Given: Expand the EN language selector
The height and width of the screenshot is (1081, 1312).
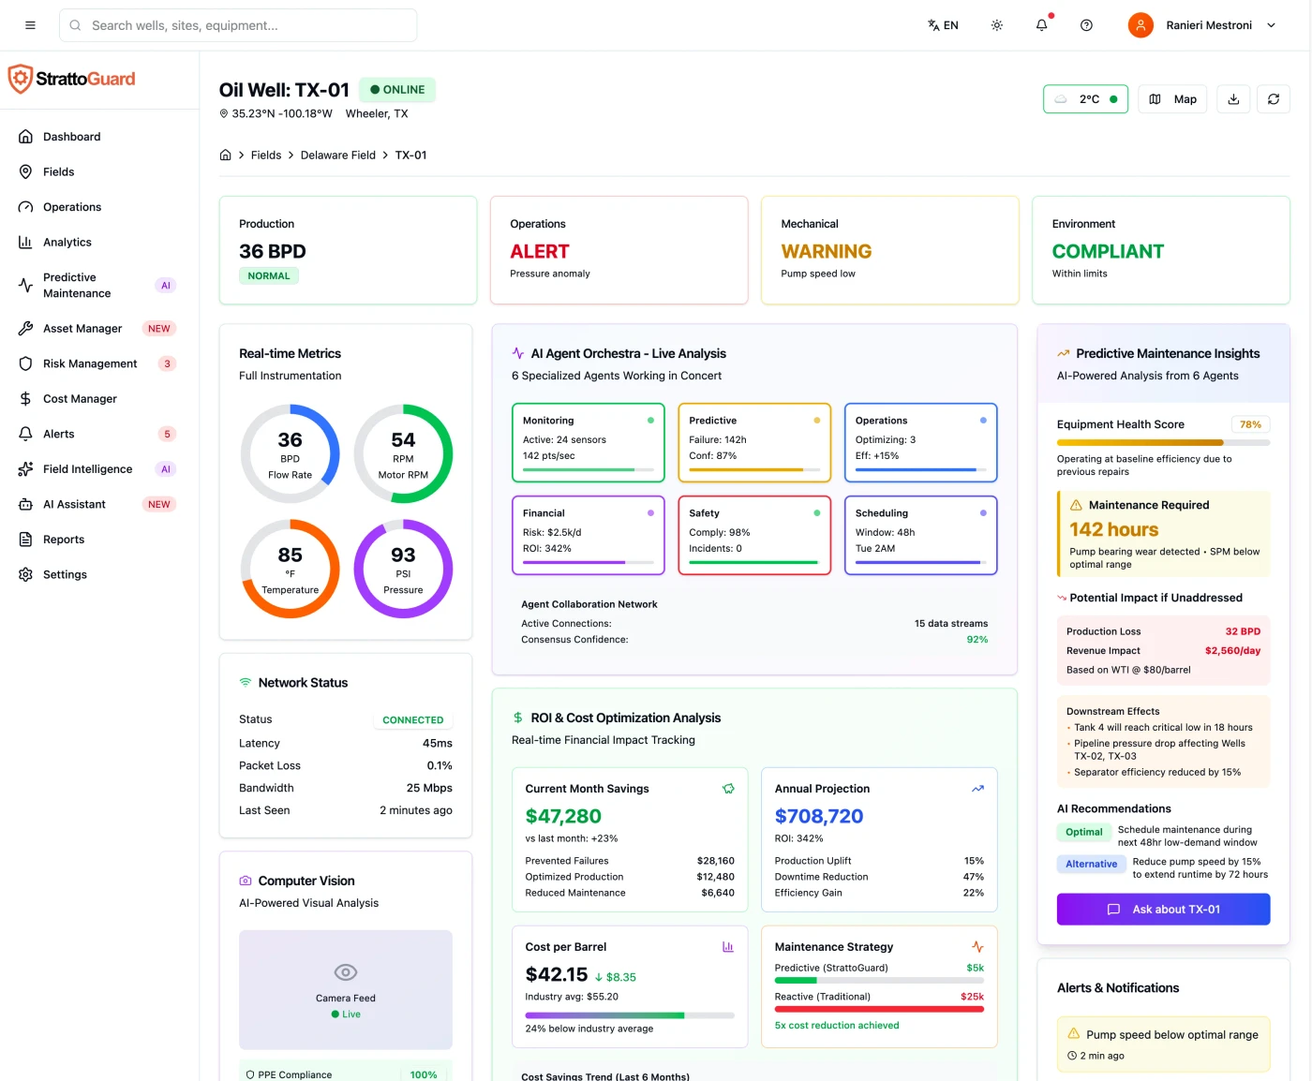Looking at the screenshot, I should coord(943,25).
